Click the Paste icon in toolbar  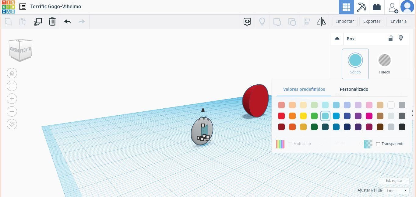23,22
